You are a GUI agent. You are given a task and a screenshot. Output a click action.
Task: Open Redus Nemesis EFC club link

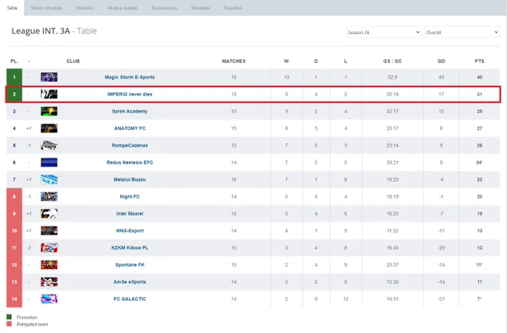pos(130,162)
